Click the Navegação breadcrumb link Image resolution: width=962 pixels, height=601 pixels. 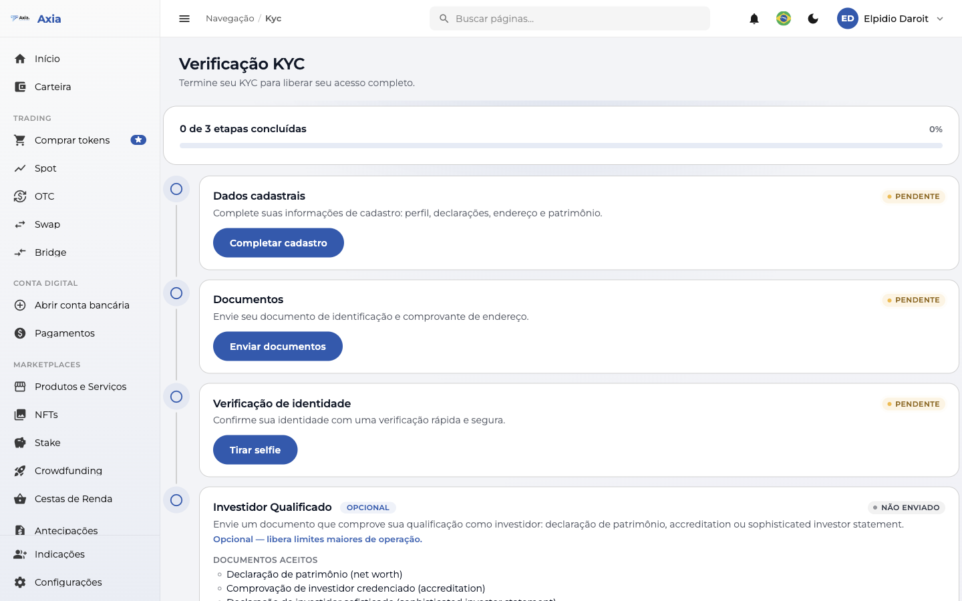(x=230, y=19)
